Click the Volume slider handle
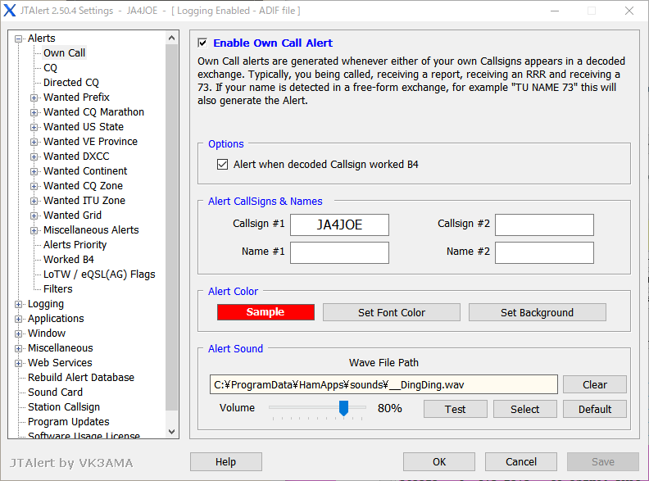The image size is (649, 481). click(x=343, y=408)
